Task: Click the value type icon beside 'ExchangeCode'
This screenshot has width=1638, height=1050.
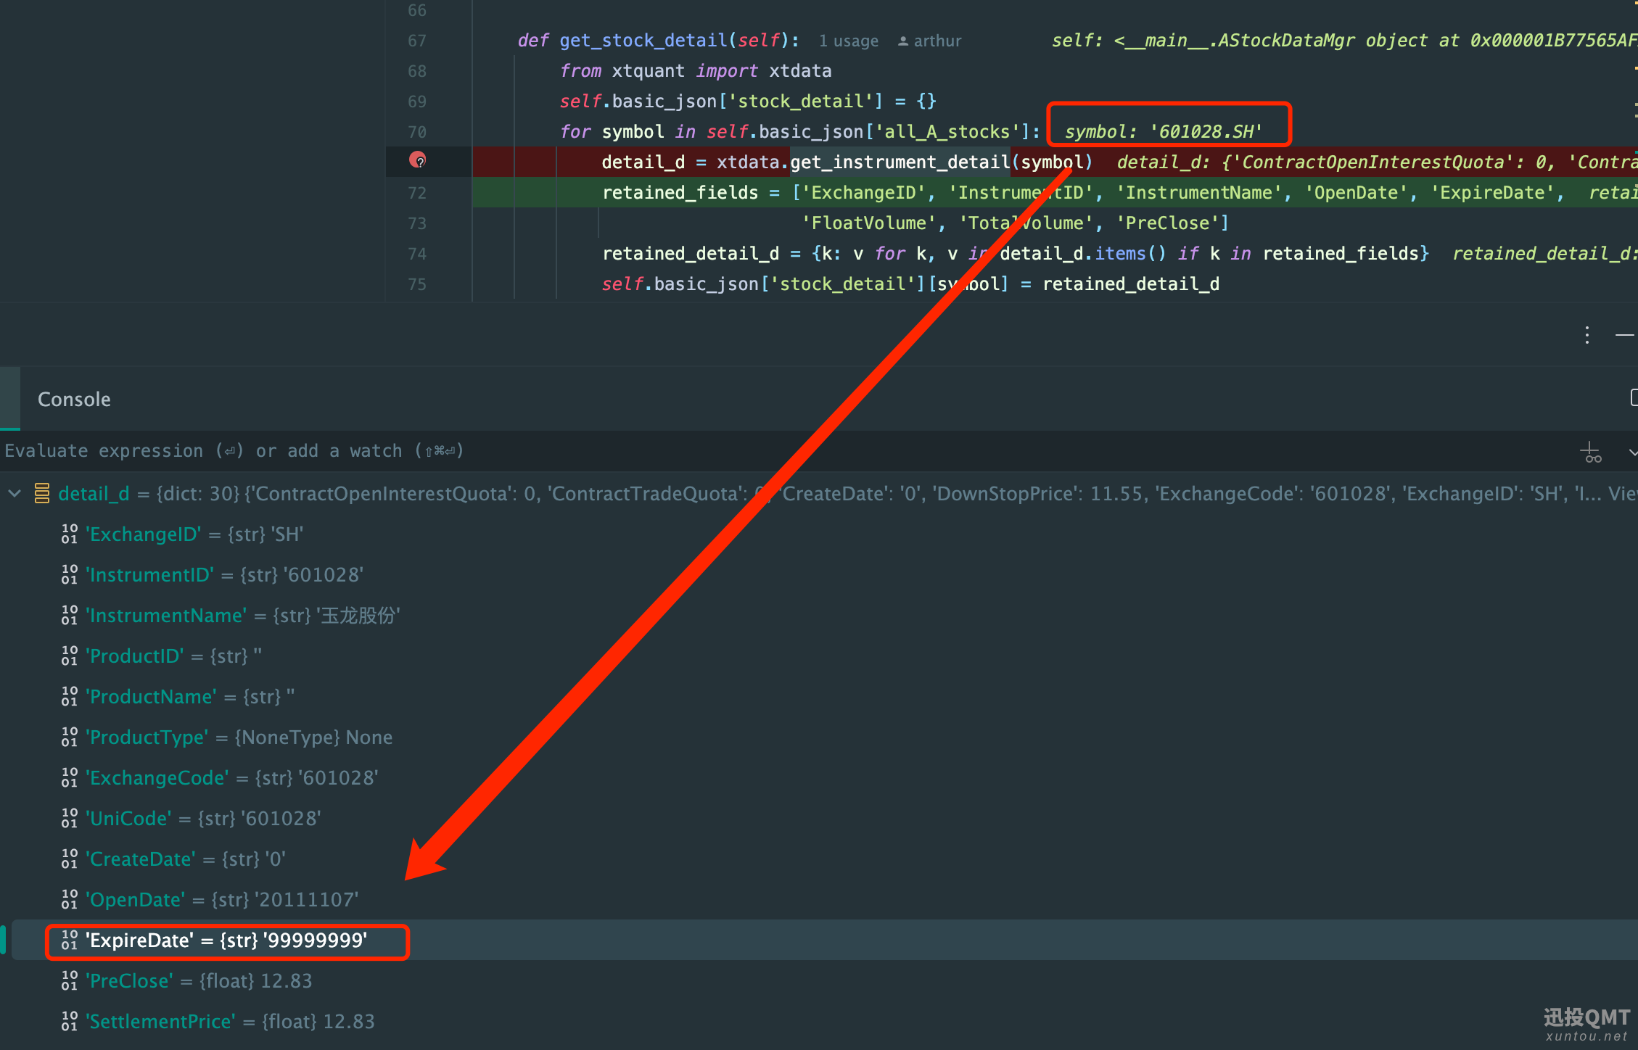Action: (x=69, y=778)
